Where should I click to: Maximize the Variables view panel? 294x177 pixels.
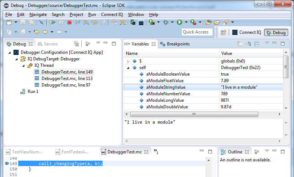pos(283,44)
